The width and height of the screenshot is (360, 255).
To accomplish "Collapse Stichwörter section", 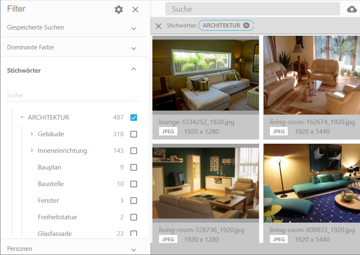I will pyautogui.click(x=134, y=69).
